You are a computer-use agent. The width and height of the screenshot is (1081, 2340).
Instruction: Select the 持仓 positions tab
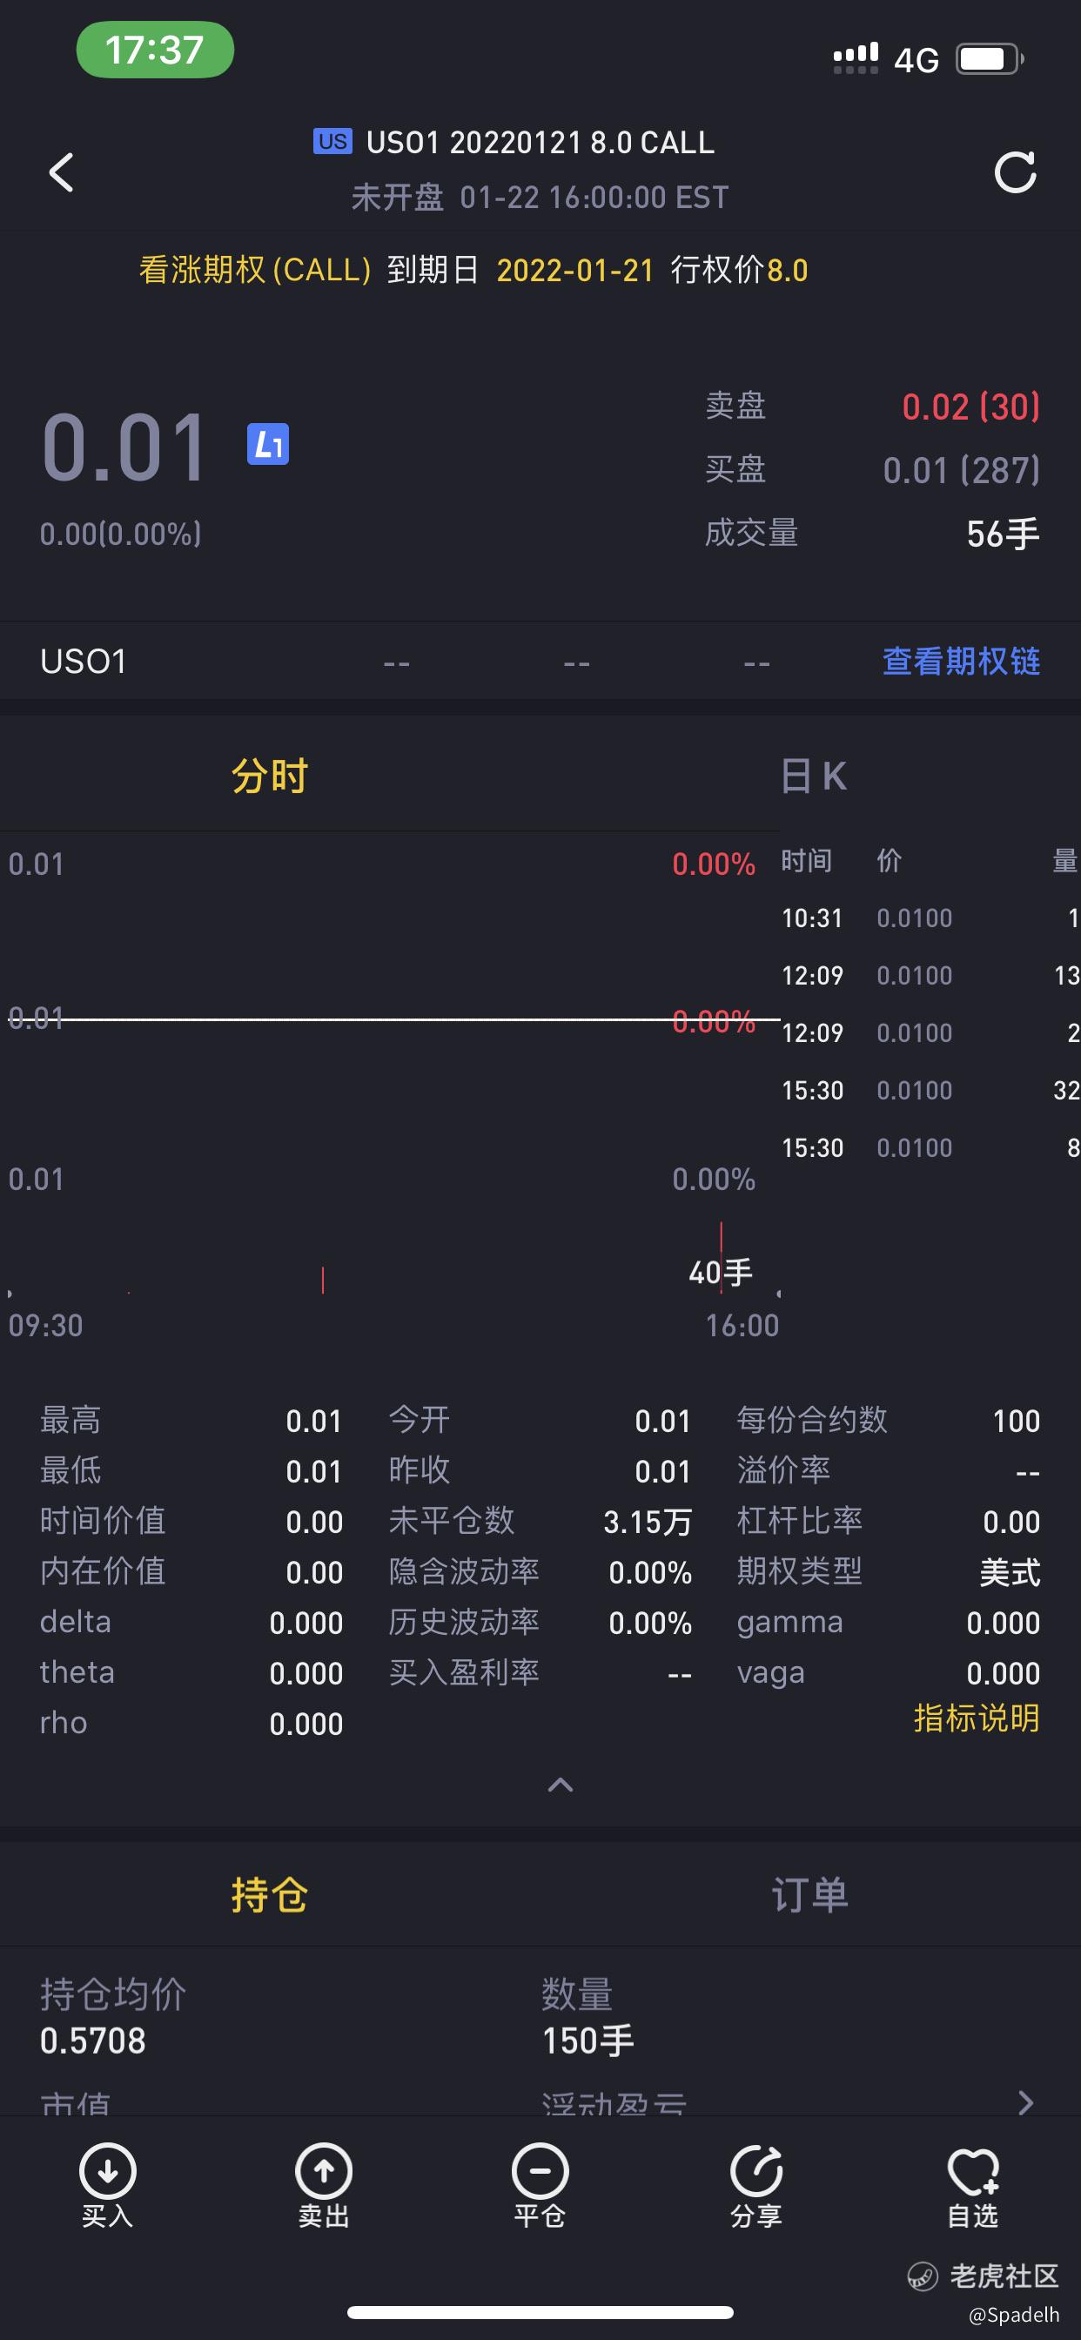270,1896
